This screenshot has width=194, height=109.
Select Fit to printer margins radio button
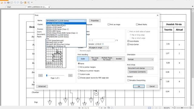[79, 67]
